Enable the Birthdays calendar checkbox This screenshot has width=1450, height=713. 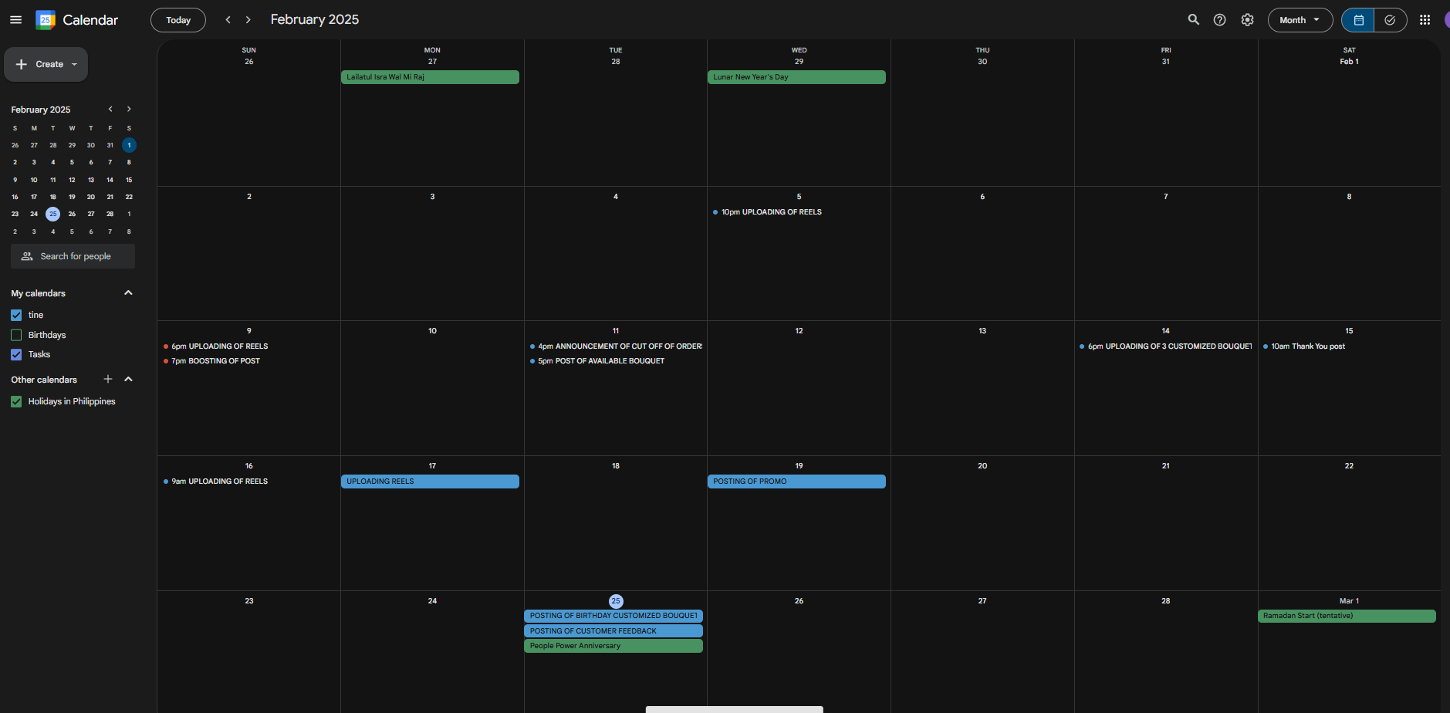coord(16,335)
